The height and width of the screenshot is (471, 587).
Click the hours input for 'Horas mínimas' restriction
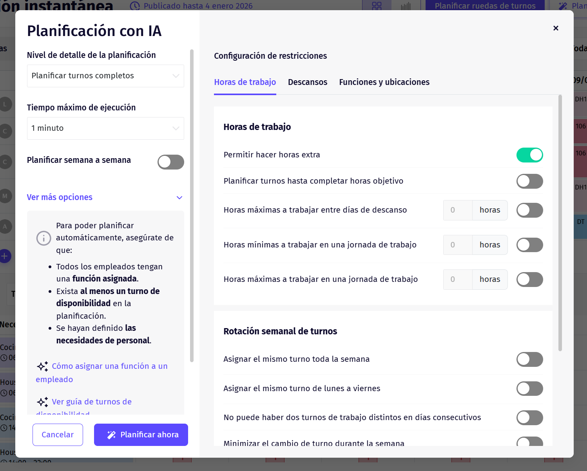coord(457,245)
